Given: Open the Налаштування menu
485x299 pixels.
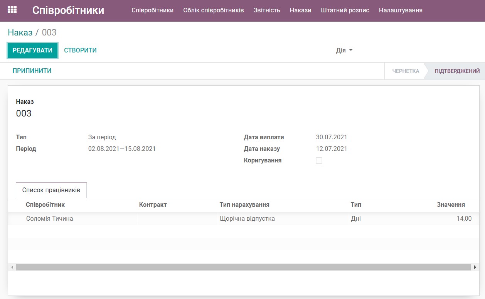Looking at the screenshot, I should click(x=401, y=10).
